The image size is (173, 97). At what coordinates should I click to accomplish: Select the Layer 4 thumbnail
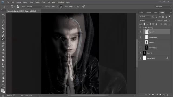pos(147,32)
